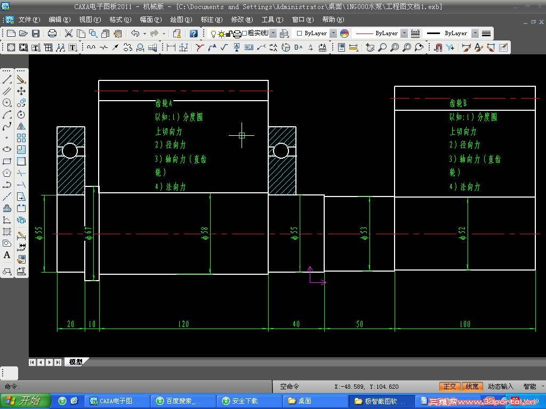Expand the layer name dropdown 粗实线
This screenshot has height=409, width=546.
[274, 34]
